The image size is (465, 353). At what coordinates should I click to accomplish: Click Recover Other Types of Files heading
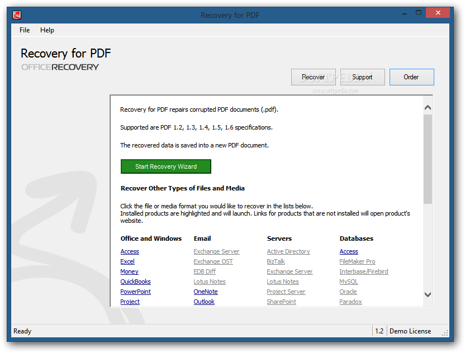point(183,188)
